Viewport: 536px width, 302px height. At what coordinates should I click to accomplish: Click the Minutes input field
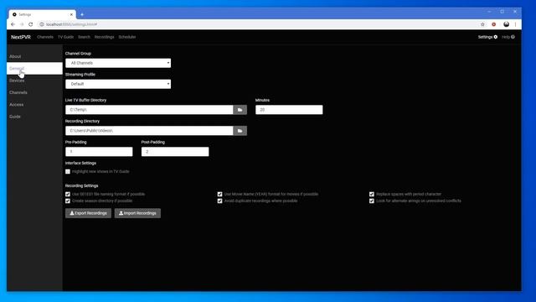point(289,110)
